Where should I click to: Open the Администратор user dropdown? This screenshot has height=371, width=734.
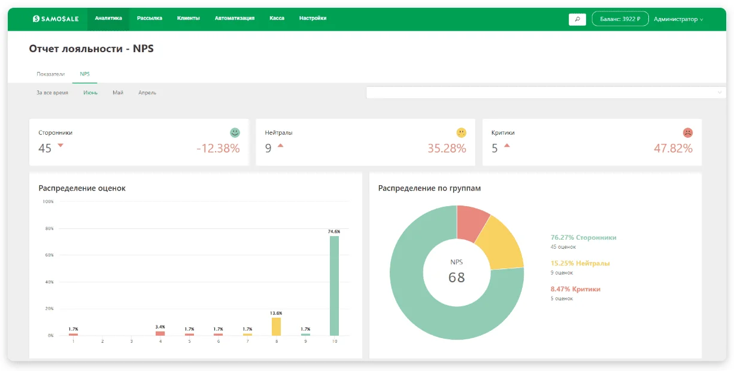pos(678,19)
